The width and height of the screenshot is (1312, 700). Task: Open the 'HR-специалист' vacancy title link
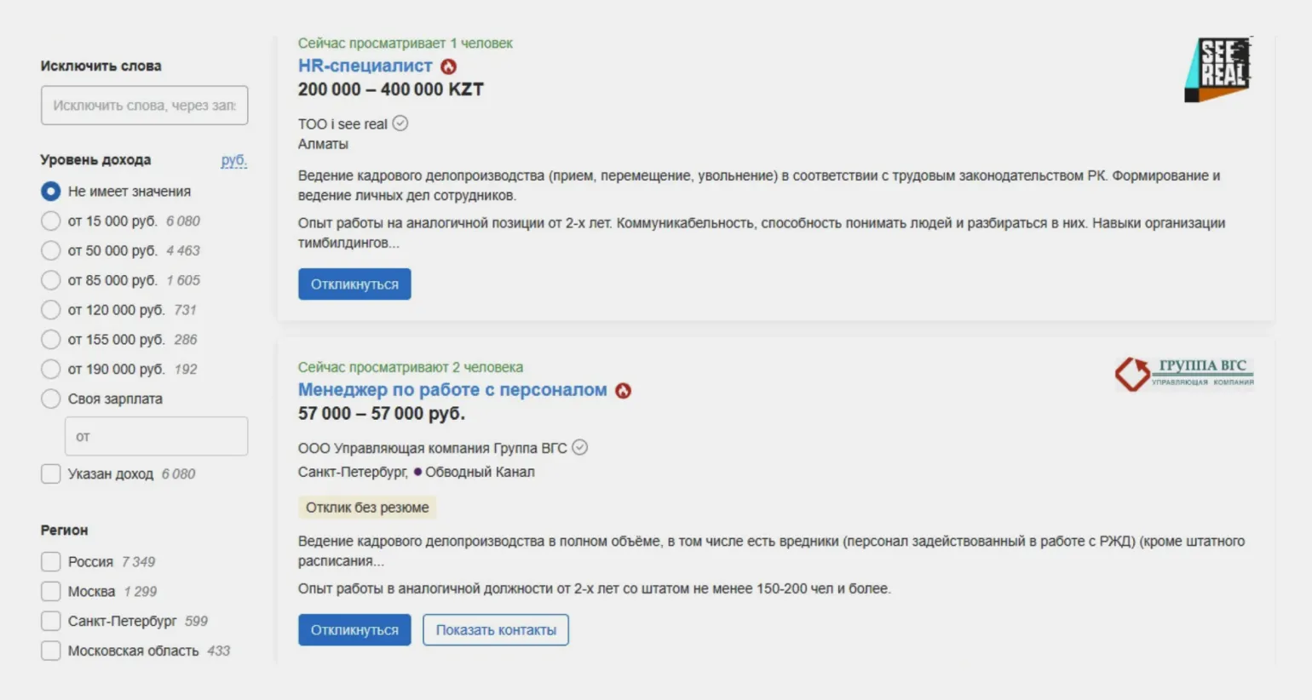tap(365, 66)
